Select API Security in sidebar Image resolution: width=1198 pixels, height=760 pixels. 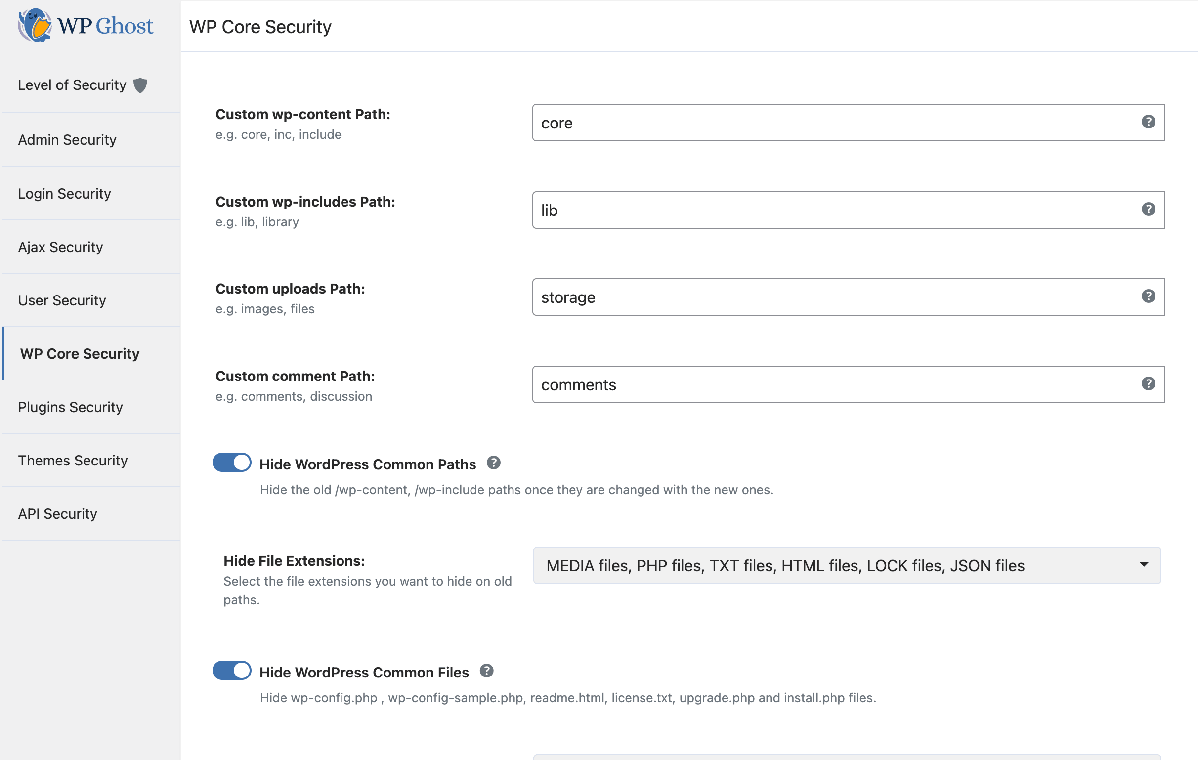click(58, 514)
